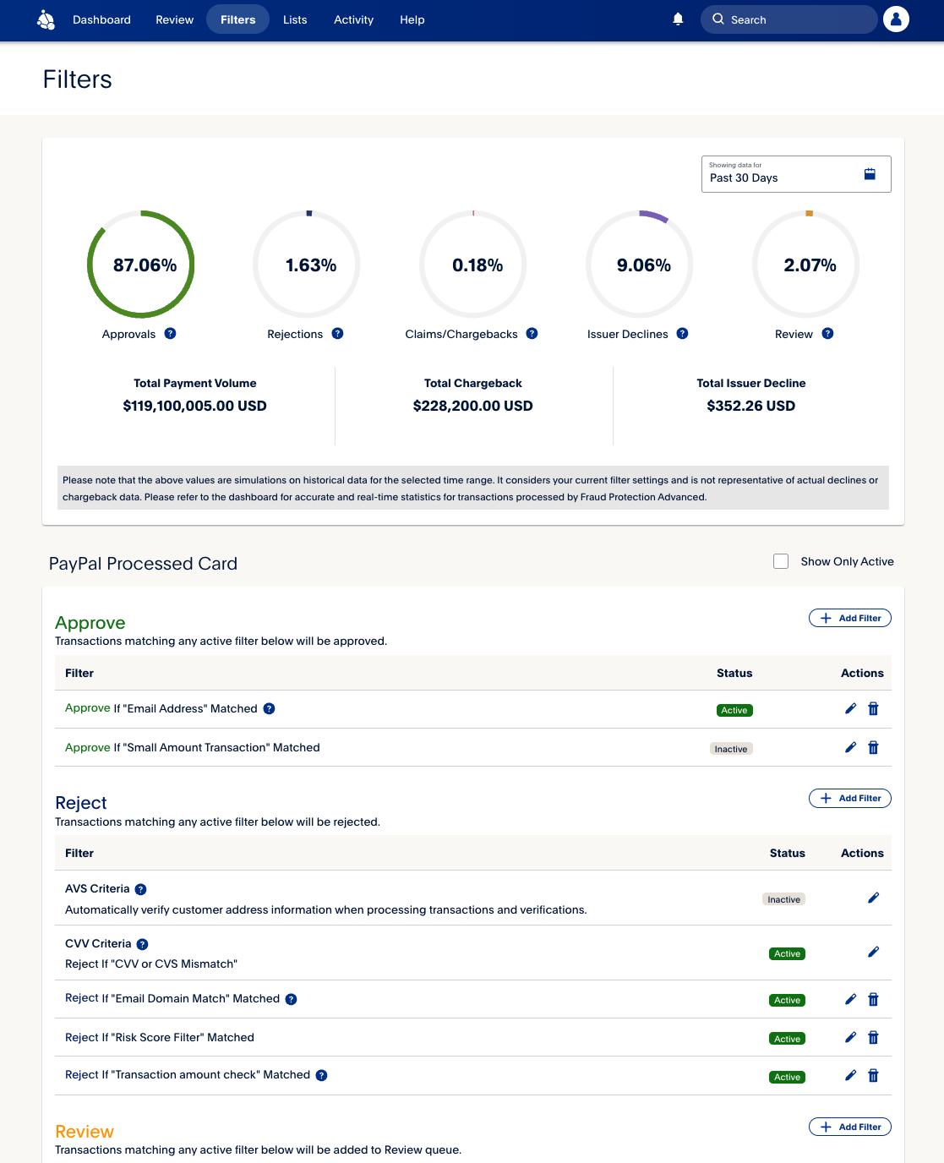Switch to the Activity tab
The image size is (944, 1163).
[x=353, y=19]
